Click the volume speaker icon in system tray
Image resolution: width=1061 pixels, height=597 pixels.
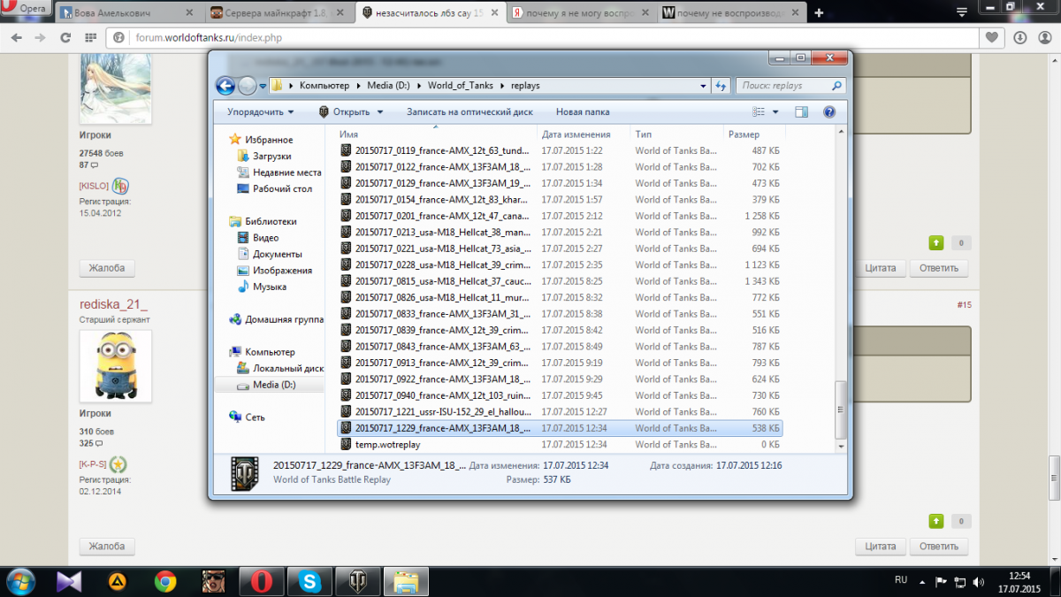pyautogui.click(x=979, y=582)
